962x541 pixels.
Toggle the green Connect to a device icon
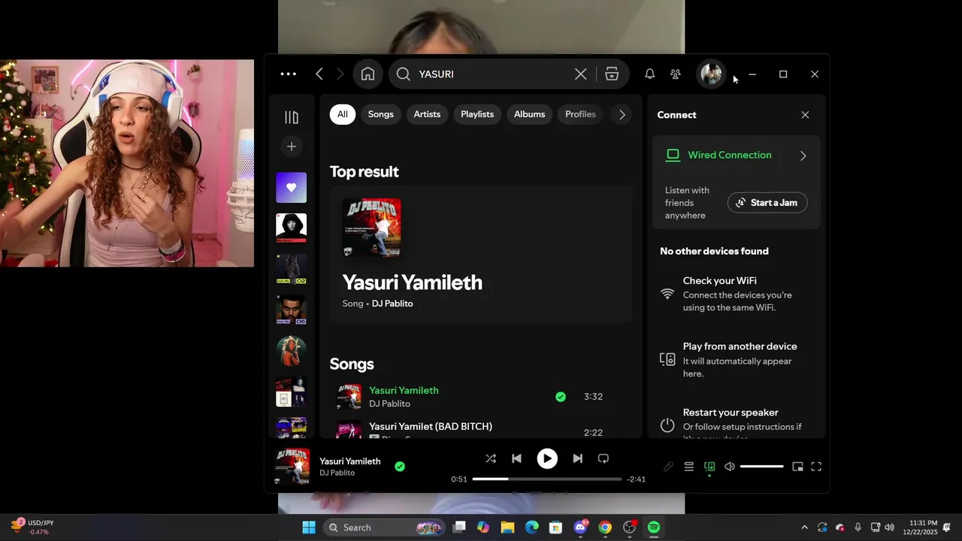tap(709, 467)
